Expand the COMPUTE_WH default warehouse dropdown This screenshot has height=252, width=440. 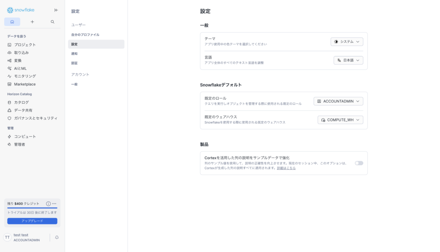(340, 120)
